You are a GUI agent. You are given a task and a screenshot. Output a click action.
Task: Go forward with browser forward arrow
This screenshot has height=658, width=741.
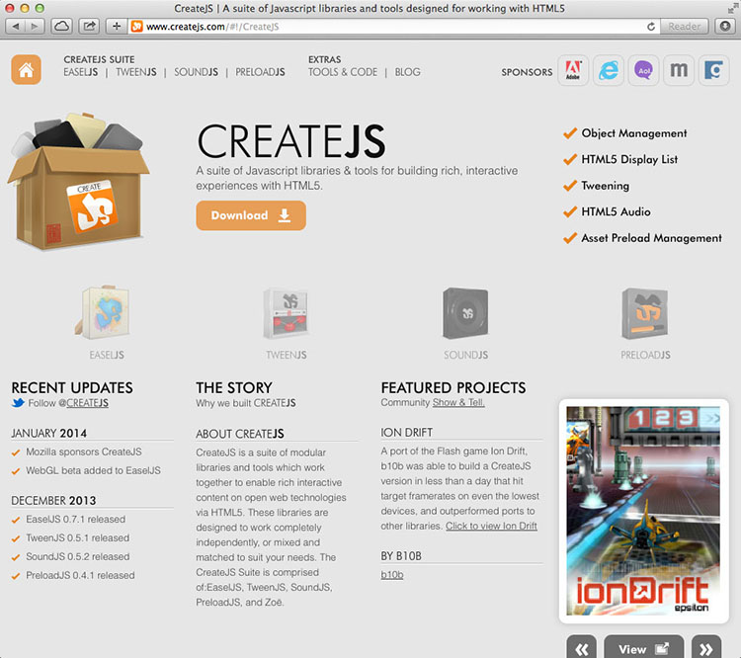pos(35,27)
